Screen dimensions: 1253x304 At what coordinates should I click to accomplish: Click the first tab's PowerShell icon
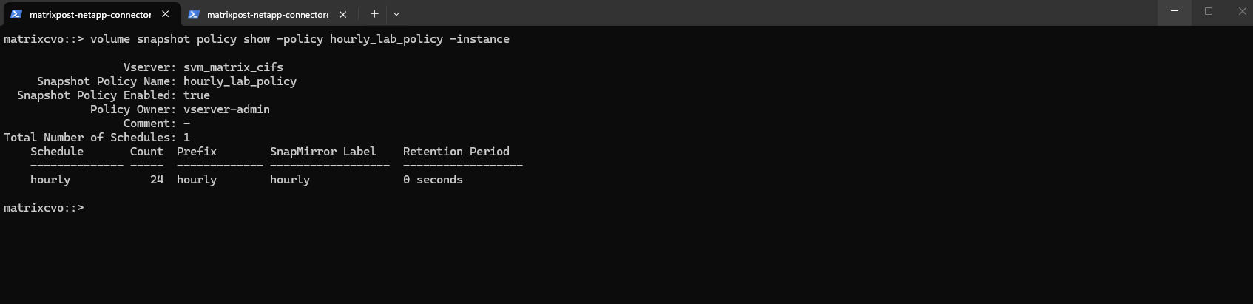tap(16, 14)
